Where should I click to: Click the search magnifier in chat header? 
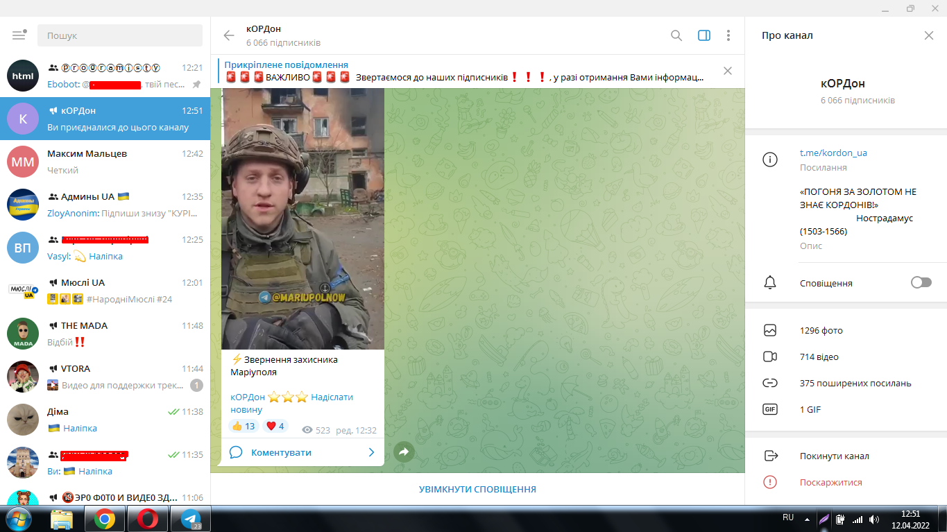676,35
